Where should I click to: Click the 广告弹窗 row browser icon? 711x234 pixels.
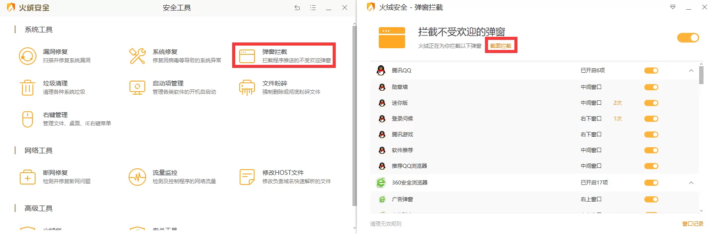[x=382, y=199]
